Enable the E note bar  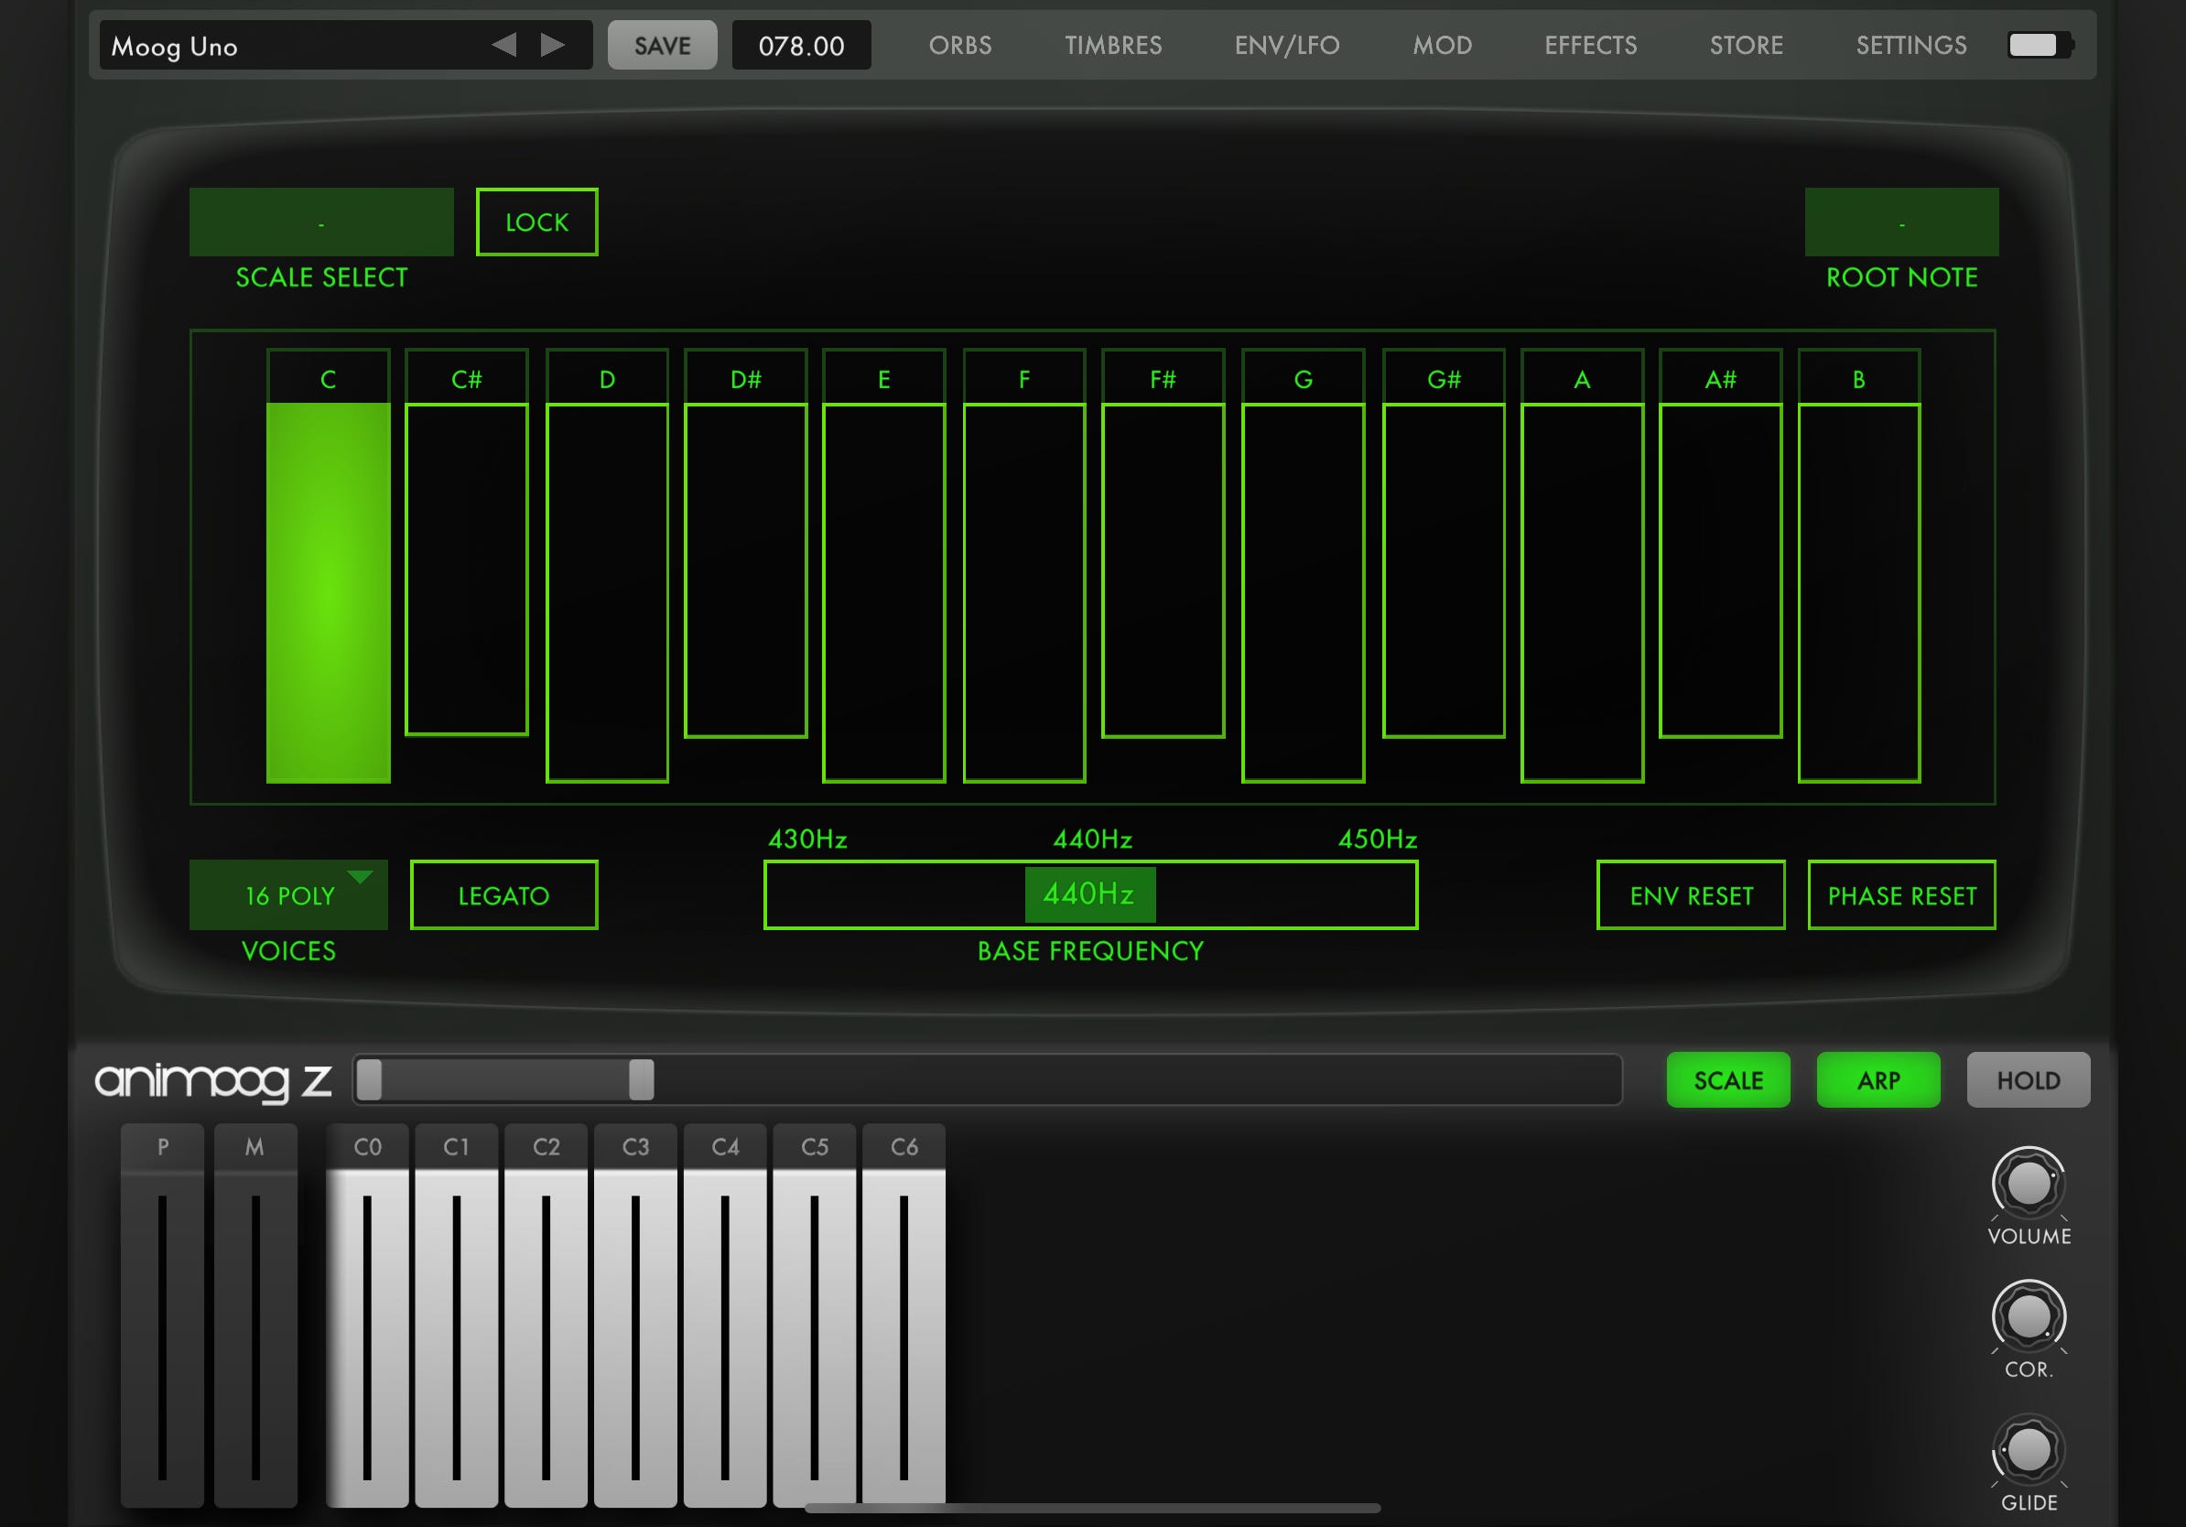point(883,592)
